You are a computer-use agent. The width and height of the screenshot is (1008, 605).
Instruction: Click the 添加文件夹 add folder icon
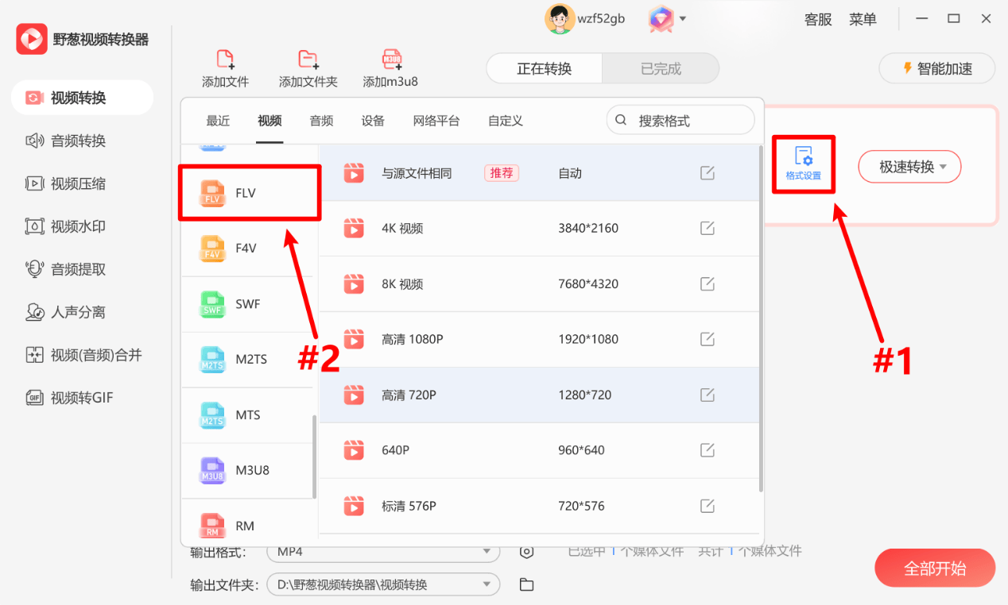(308, 60)
